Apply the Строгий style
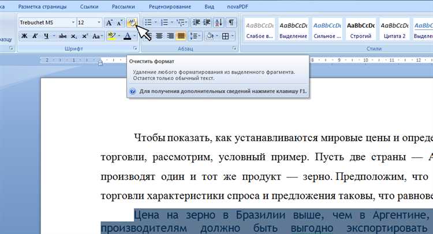433x234 pixels. click(x=361, y=29)
